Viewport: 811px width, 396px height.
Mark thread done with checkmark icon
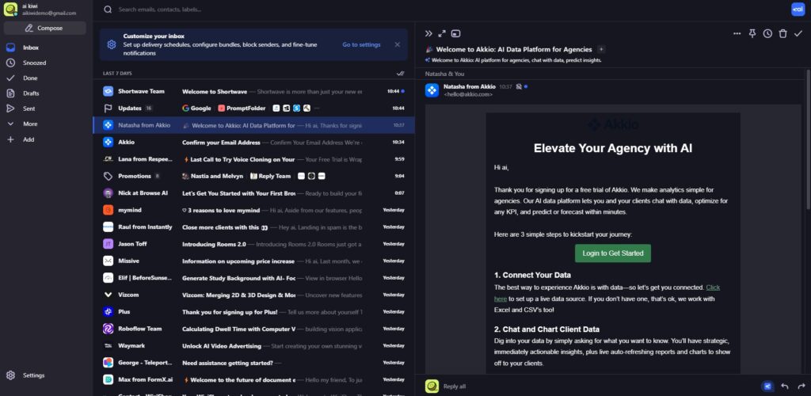[798, 33]
